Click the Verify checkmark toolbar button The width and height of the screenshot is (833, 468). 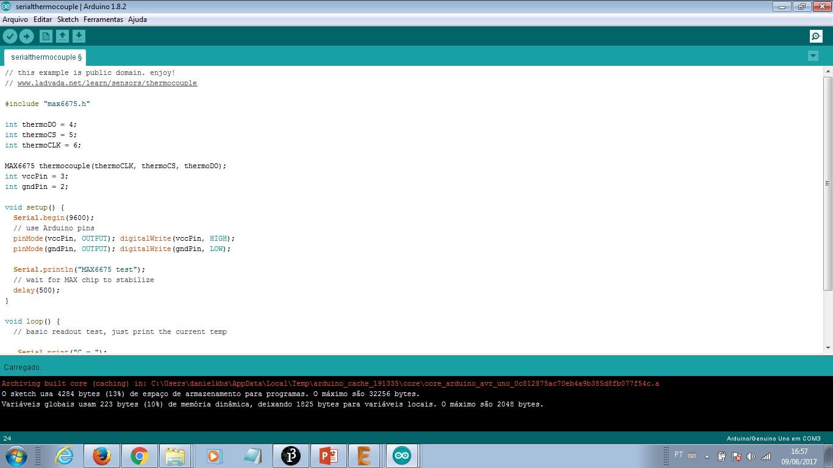coord(10,37)
